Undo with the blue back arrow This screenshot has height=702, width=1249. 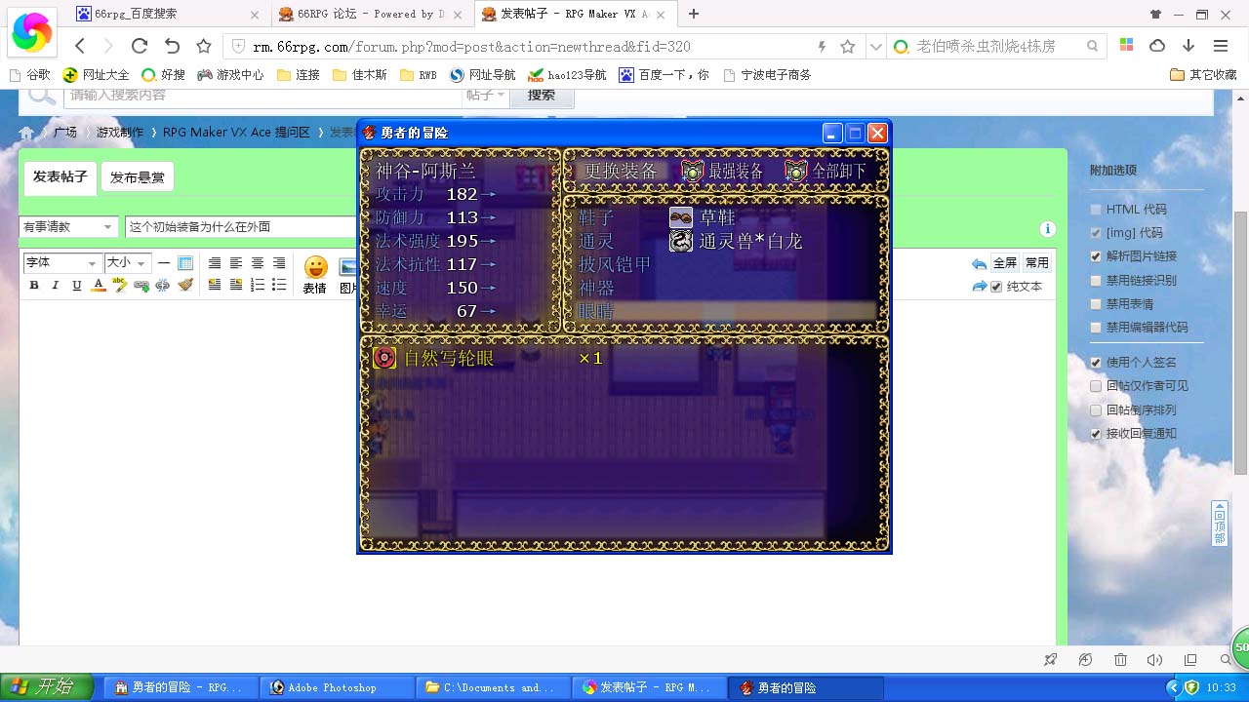click(x=979, y=264)
